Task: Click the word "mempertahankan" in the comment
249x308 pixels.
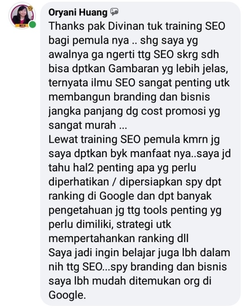Action: coord(92,238)
